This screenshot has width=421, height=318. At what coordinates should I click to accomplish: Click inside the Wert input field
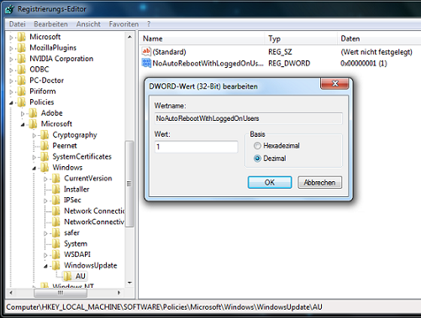(x=196, y=147)
